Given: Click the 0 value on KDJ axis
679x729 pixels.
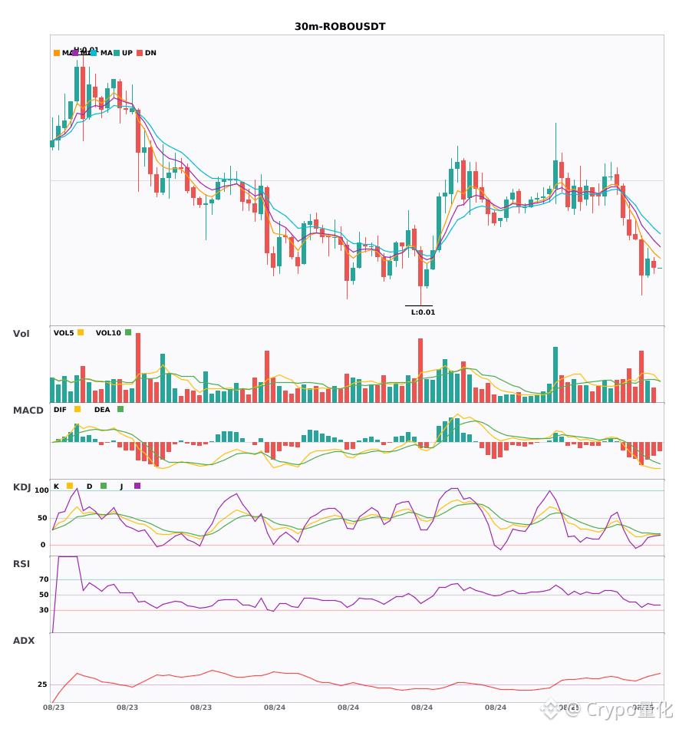Looking at the screenshot, I should click(x=43, y=545).
